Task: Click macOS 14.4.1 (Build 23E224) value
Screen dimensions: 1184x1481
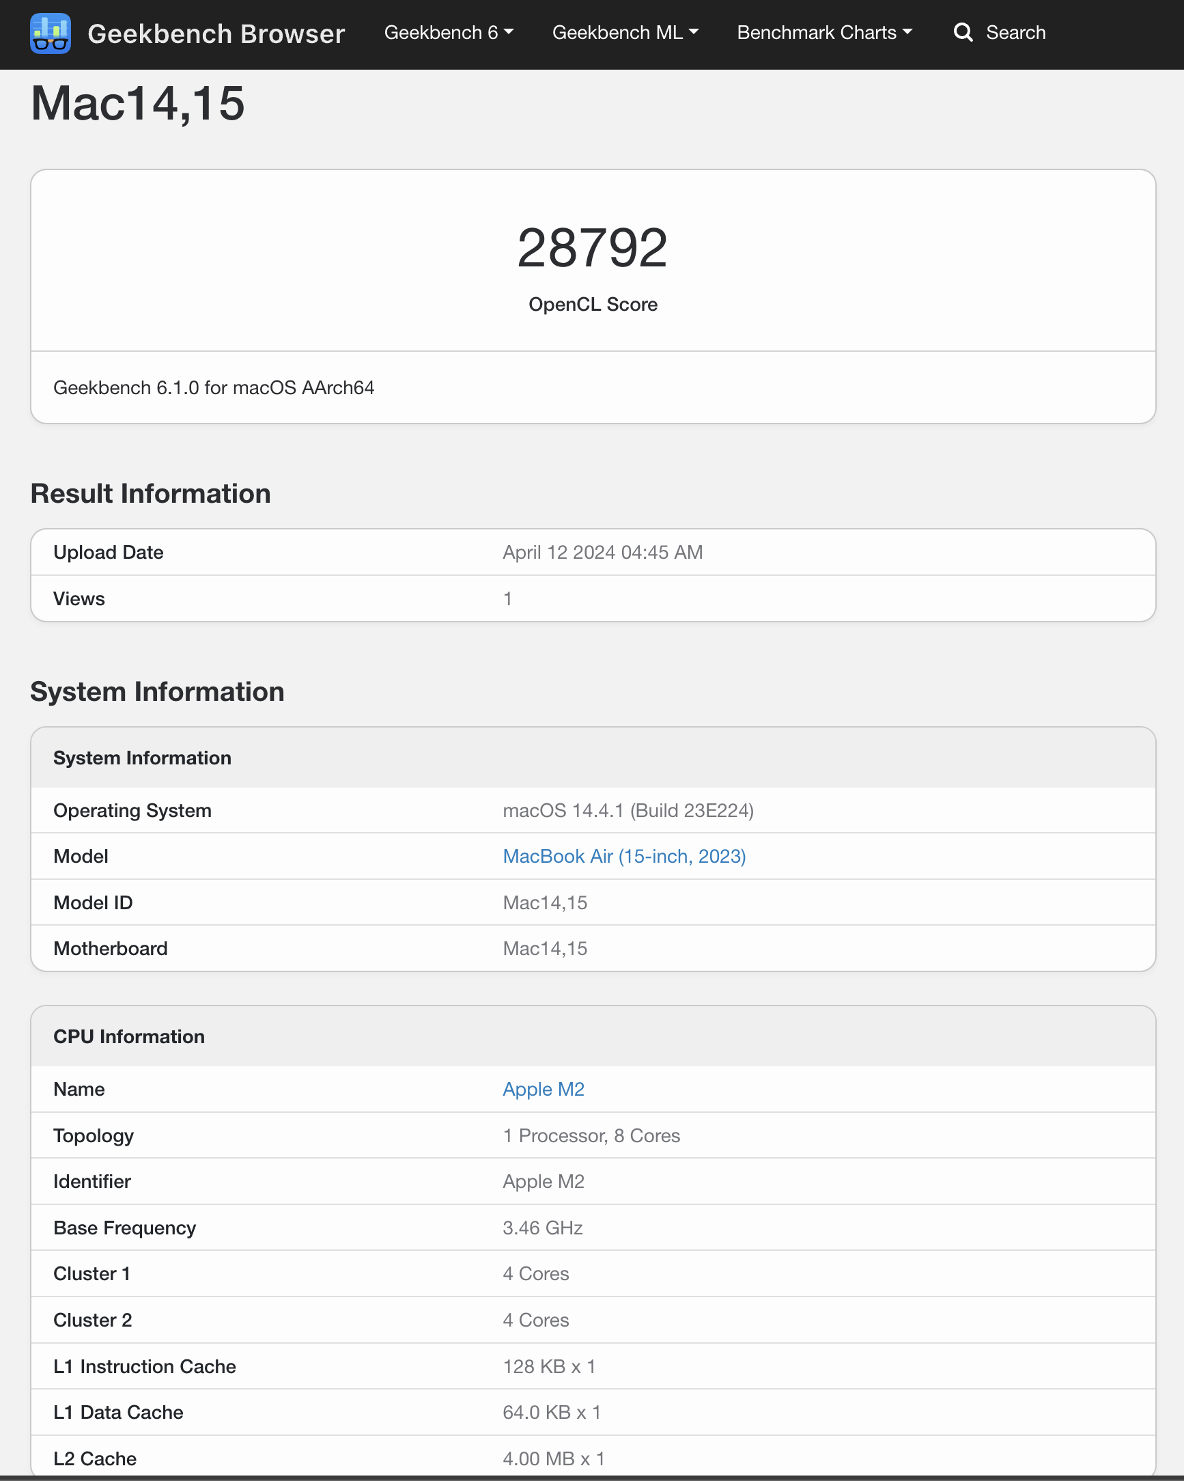Action: click(x=628, y=810)
